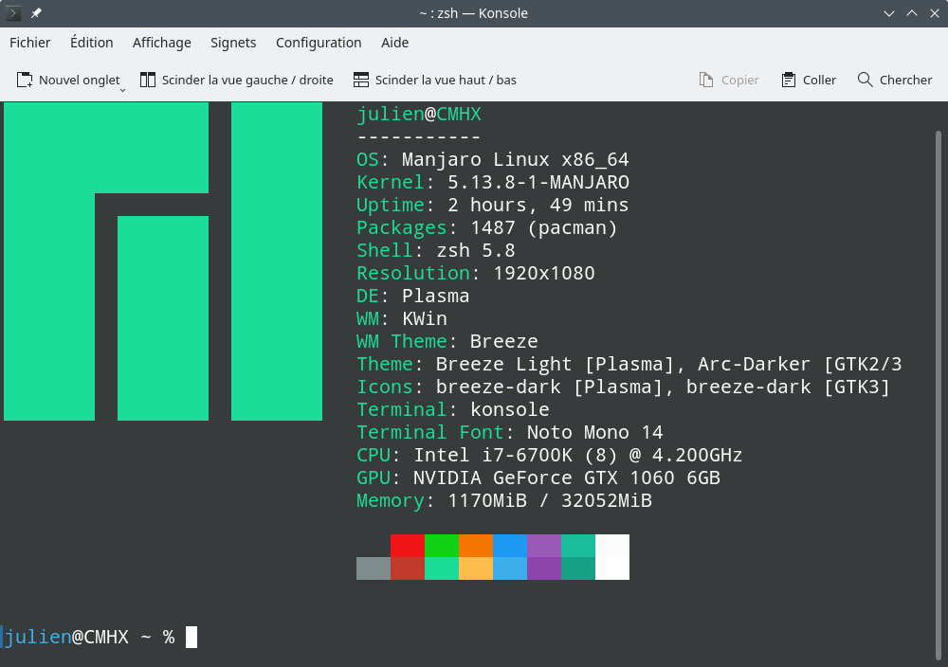Image resolution: width=948 pixels, height=667 pixels.
Task: Open the Configuration menu
Action: coord(319,43)
